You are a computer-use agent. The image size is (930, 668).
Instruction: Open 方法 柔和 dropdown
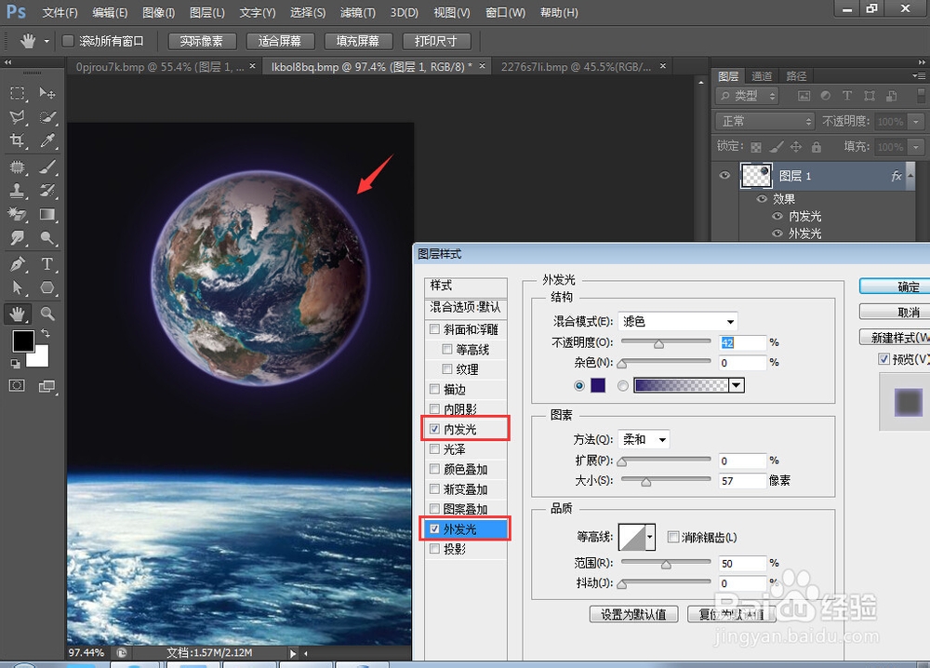pyautogui.click(x=644, y=440)
